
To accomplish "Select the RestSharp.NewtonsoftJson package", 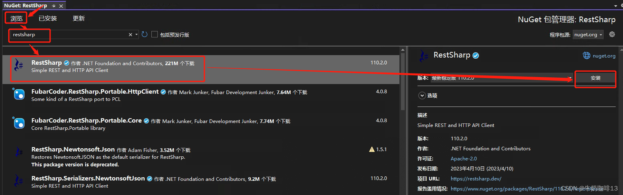I will coord(201,157).
